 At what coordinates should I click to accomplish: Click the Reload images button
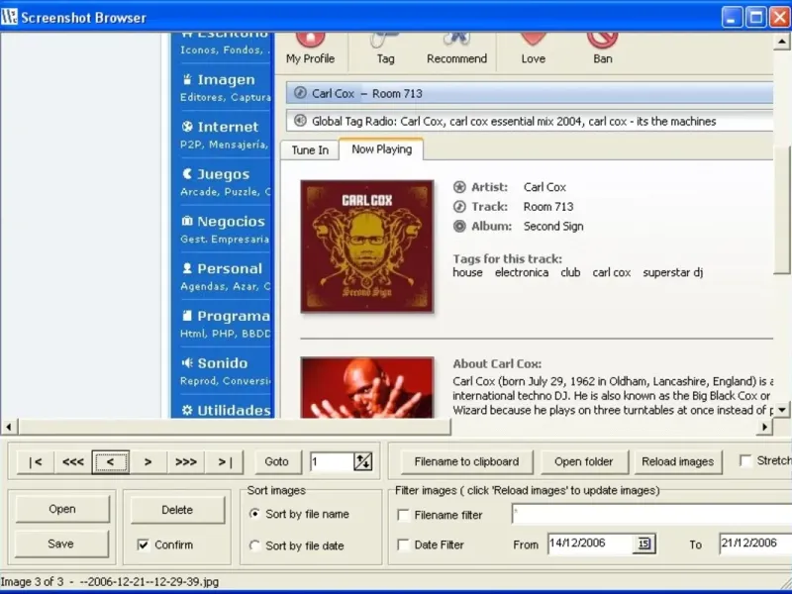[x=678, y=461]
